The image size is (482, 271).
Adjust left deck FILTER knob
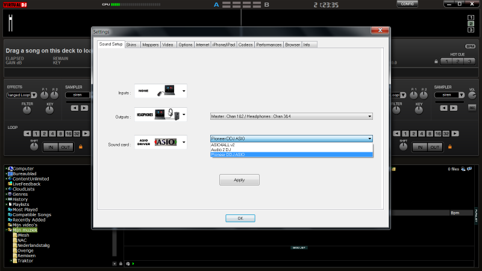coord(27,110)
